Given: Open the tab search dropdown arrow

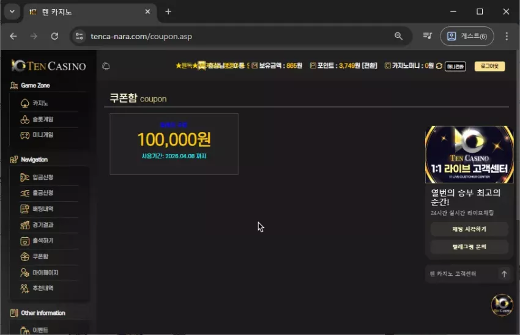Looking at the screenshot, I should [x=12, y=12].
